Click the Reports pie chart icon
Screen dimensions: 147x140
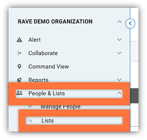click(19, 80)
